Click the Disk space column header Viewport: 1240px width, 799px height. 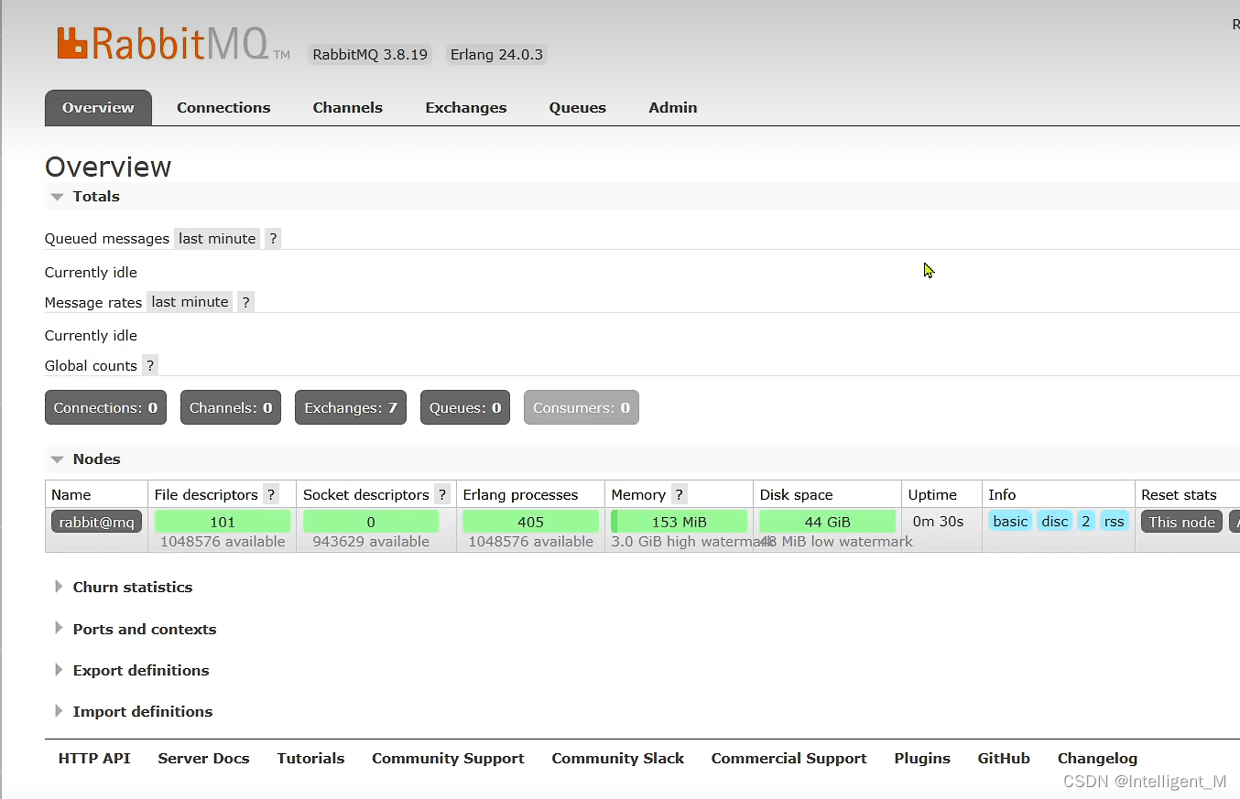(796, 494)
